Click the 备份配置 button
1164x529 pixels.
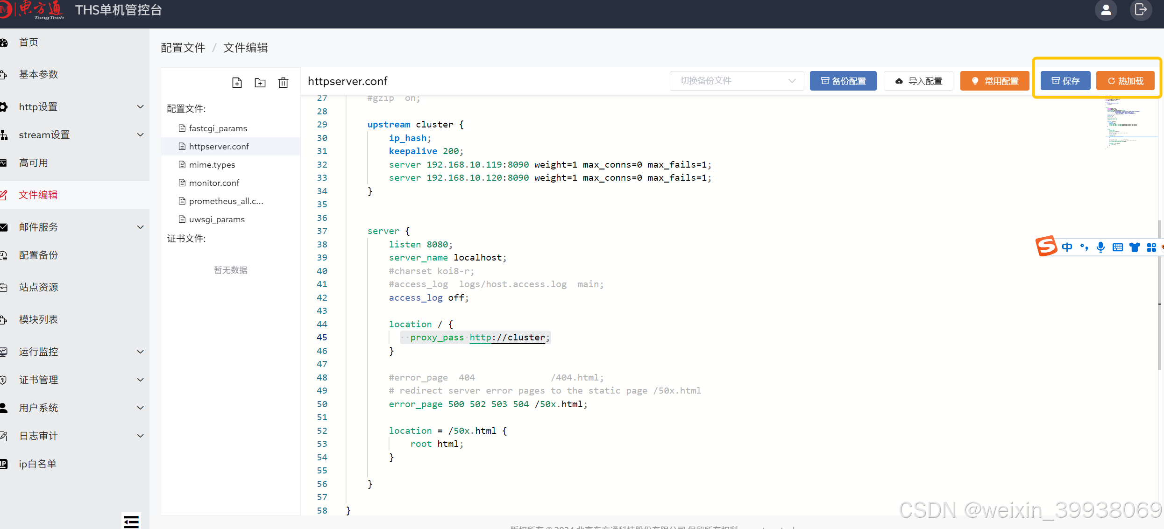pyautogui.click(x=843, y=81)
